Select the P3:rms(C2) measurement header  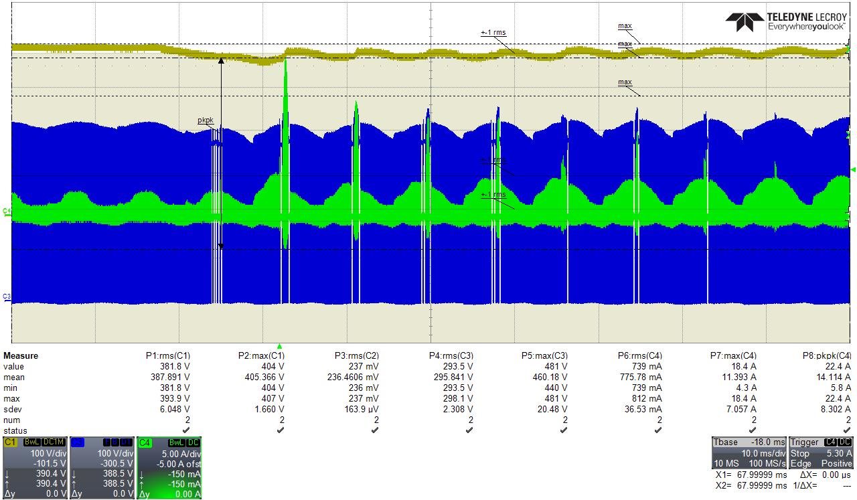tap(357, 355)
